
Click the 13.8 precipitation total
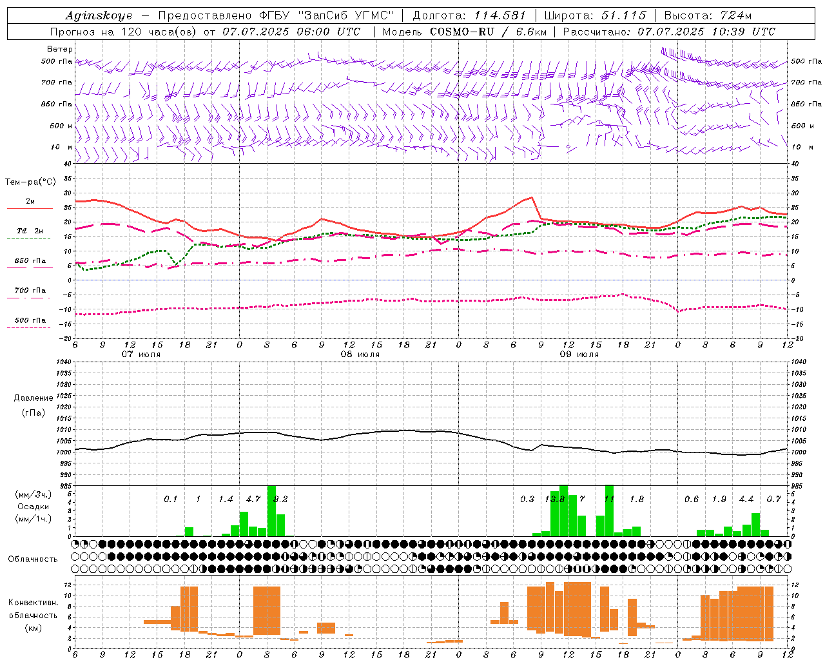coord(555,500)
